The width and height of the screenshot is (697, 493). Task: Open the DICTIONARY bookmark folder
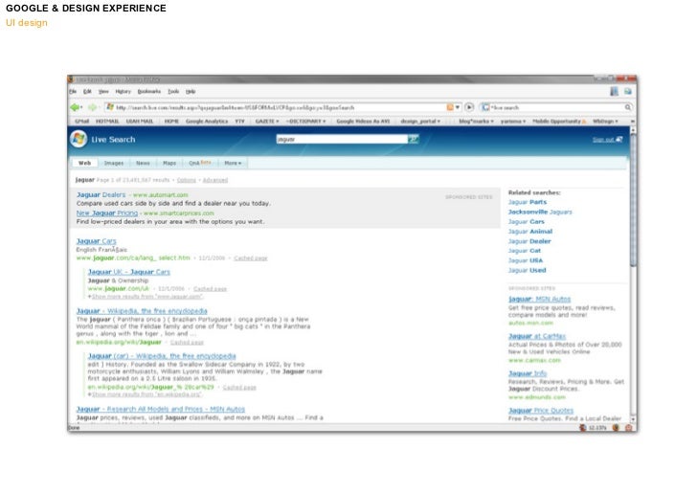pyautogui.click(x=305, y=121)
